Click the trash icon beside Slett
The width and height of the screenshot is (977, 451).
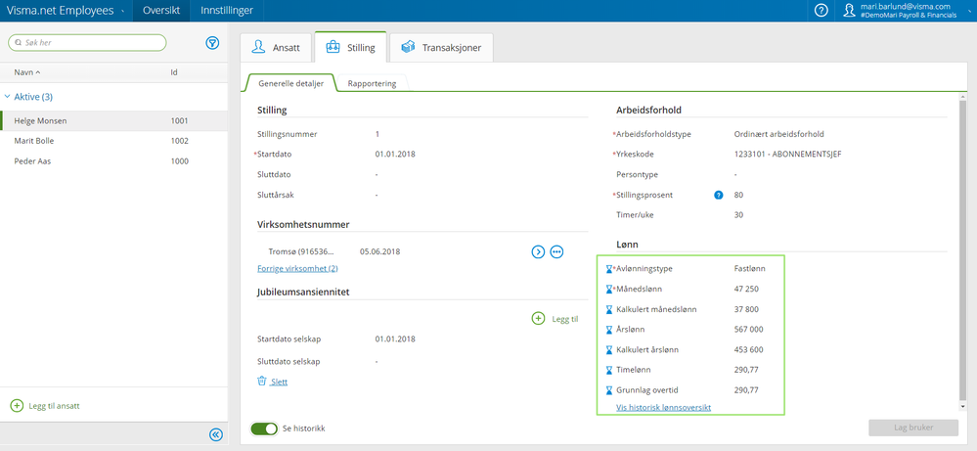(x=262, y=382)
